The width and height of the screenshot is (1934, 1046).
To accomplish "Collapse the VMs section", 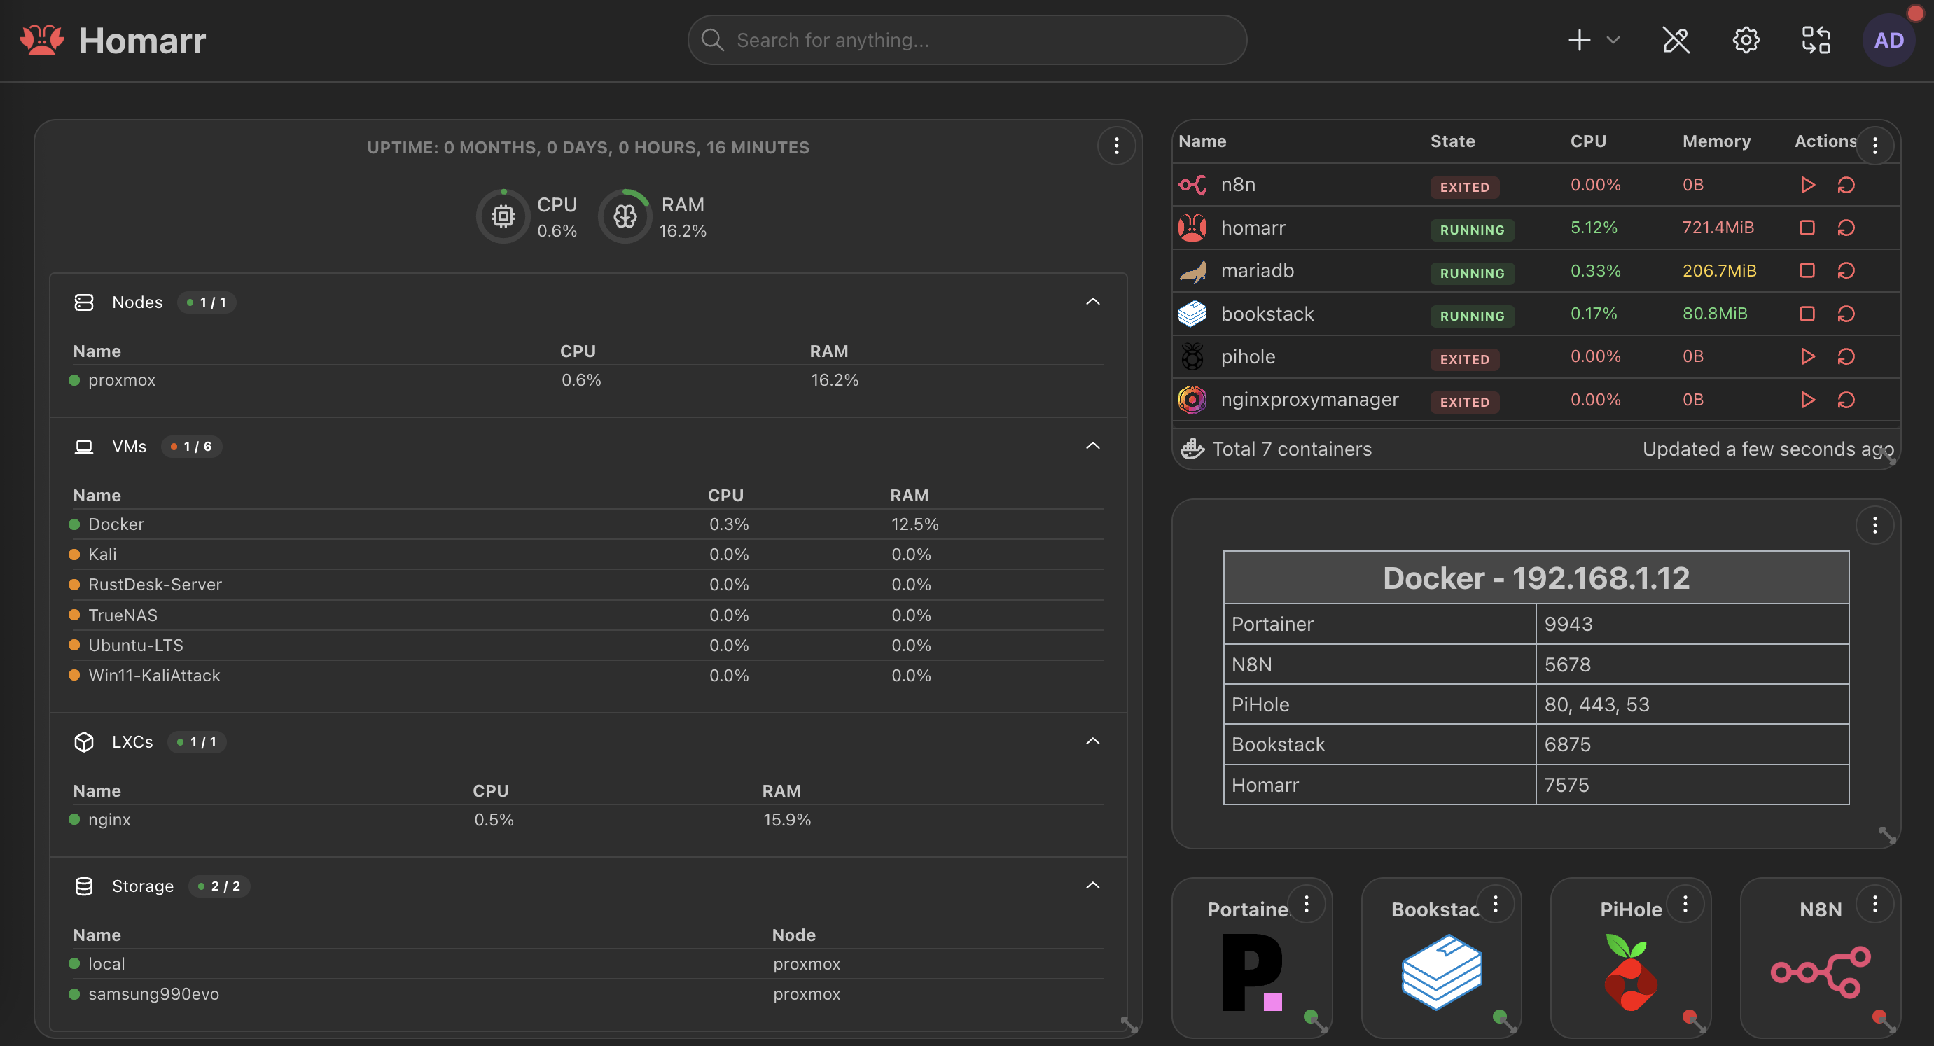I will pos(1093,445).
